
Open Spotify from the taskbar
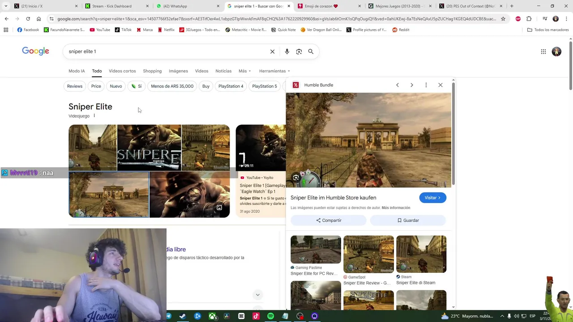click(x=270, y=316)
